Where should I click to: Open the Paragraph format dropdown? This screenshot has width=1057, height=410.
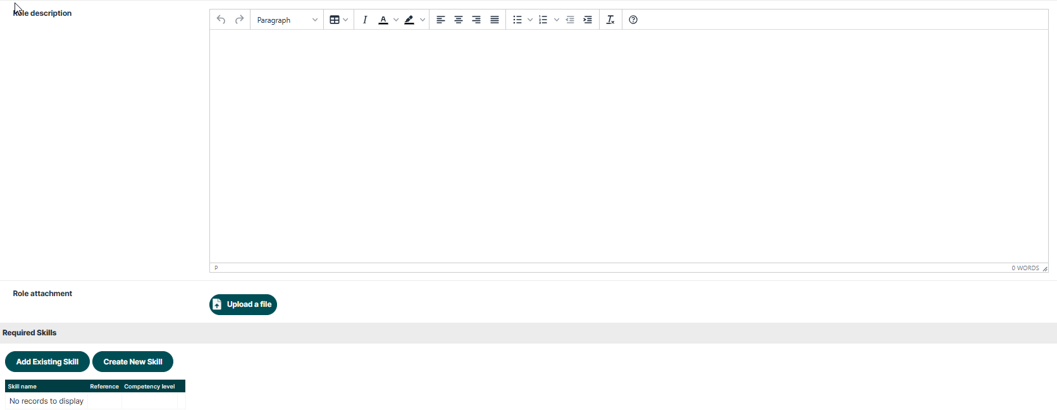tap(287, 20)
